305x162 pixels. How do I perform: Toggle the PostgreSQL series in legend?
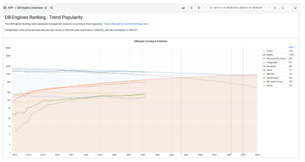[x=272, y=63]
